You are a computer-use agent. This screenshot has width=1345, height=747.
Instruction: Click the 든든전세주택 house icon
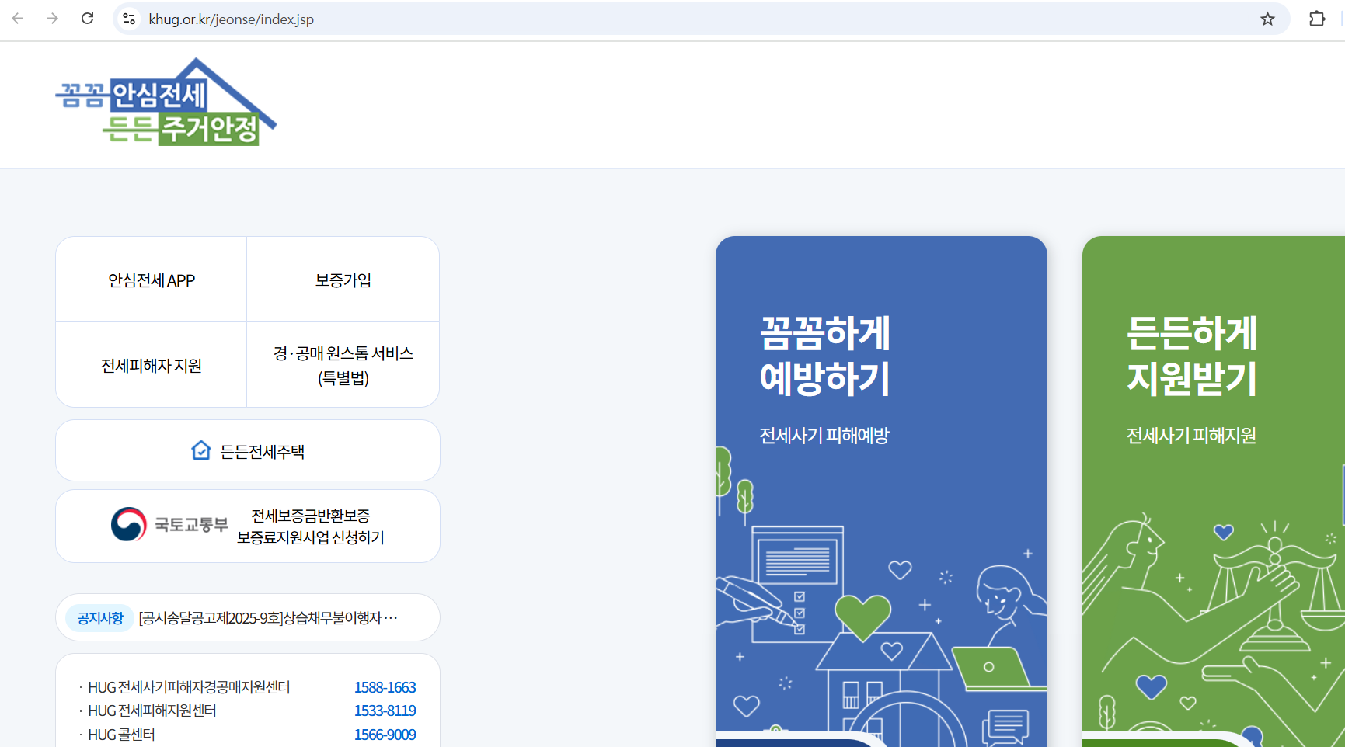(200, 451)
